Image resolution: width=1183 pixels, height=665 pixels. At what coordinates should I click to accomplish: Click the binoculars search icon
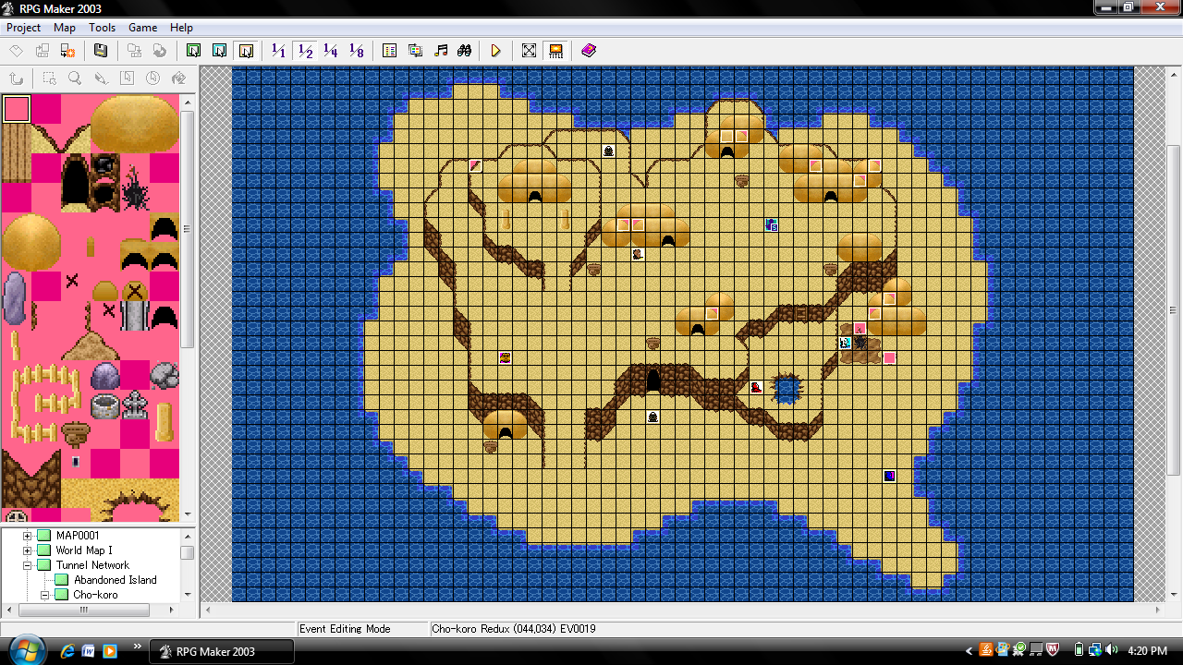click(465, 51)
